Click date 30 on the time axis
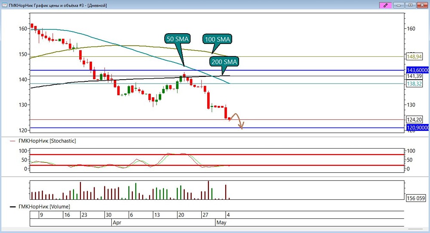The height and width of the screenshot is (233, 430). click(x=109, y=215)
